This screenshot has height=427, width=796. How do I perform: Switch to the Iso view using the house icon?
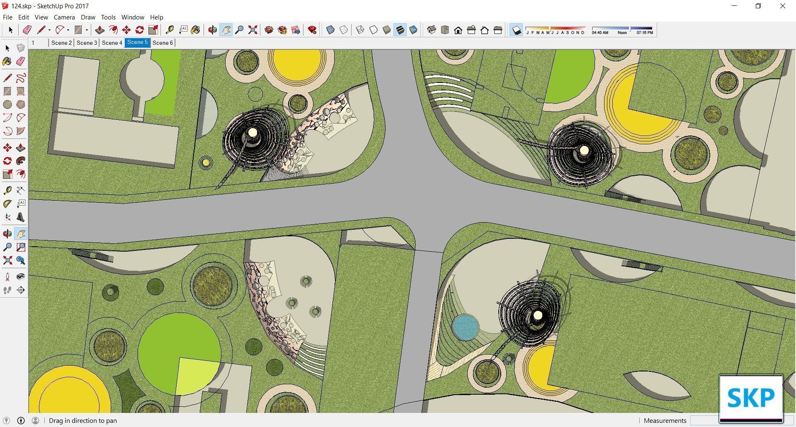point(432,30)
